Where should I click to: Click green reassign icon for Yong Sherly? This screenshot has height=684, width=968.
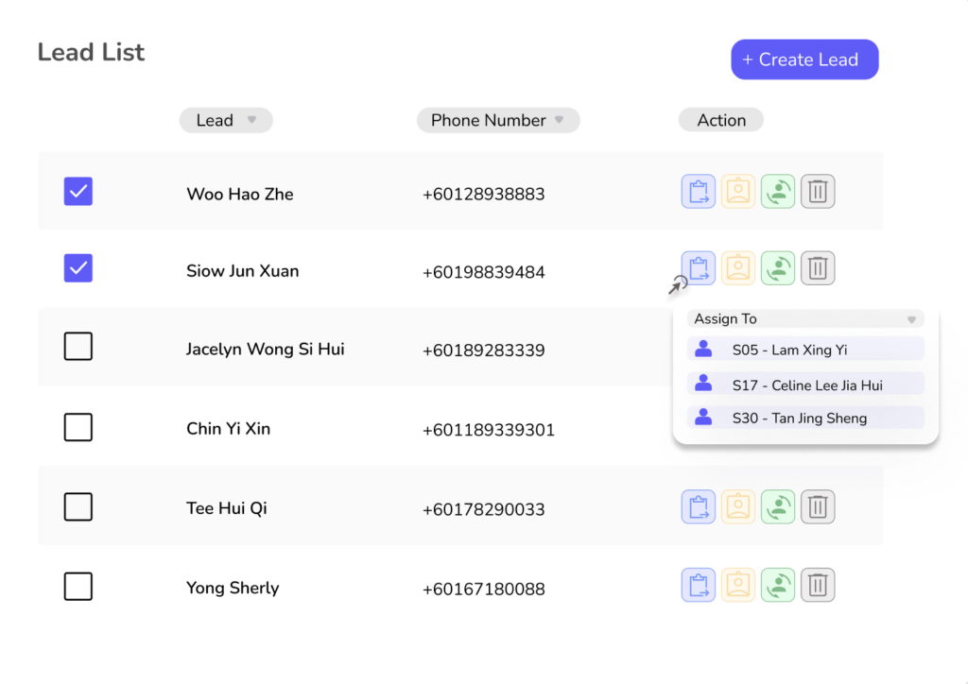tap(778, 586)
